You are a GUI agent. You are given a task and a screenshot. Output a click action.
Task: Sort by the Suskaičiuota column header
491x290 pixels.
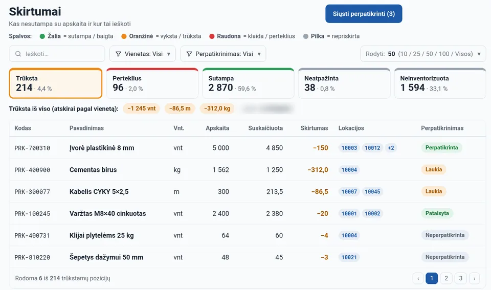(265, 128)
